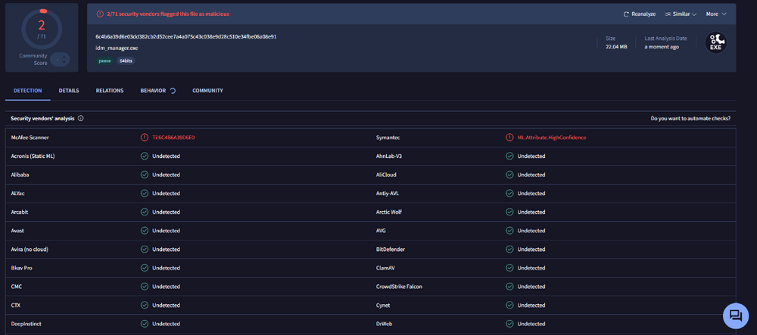The width and height of the screenshot is (757, 335).
Task: Expand the More dropdown menu
Action: [716, 14]
